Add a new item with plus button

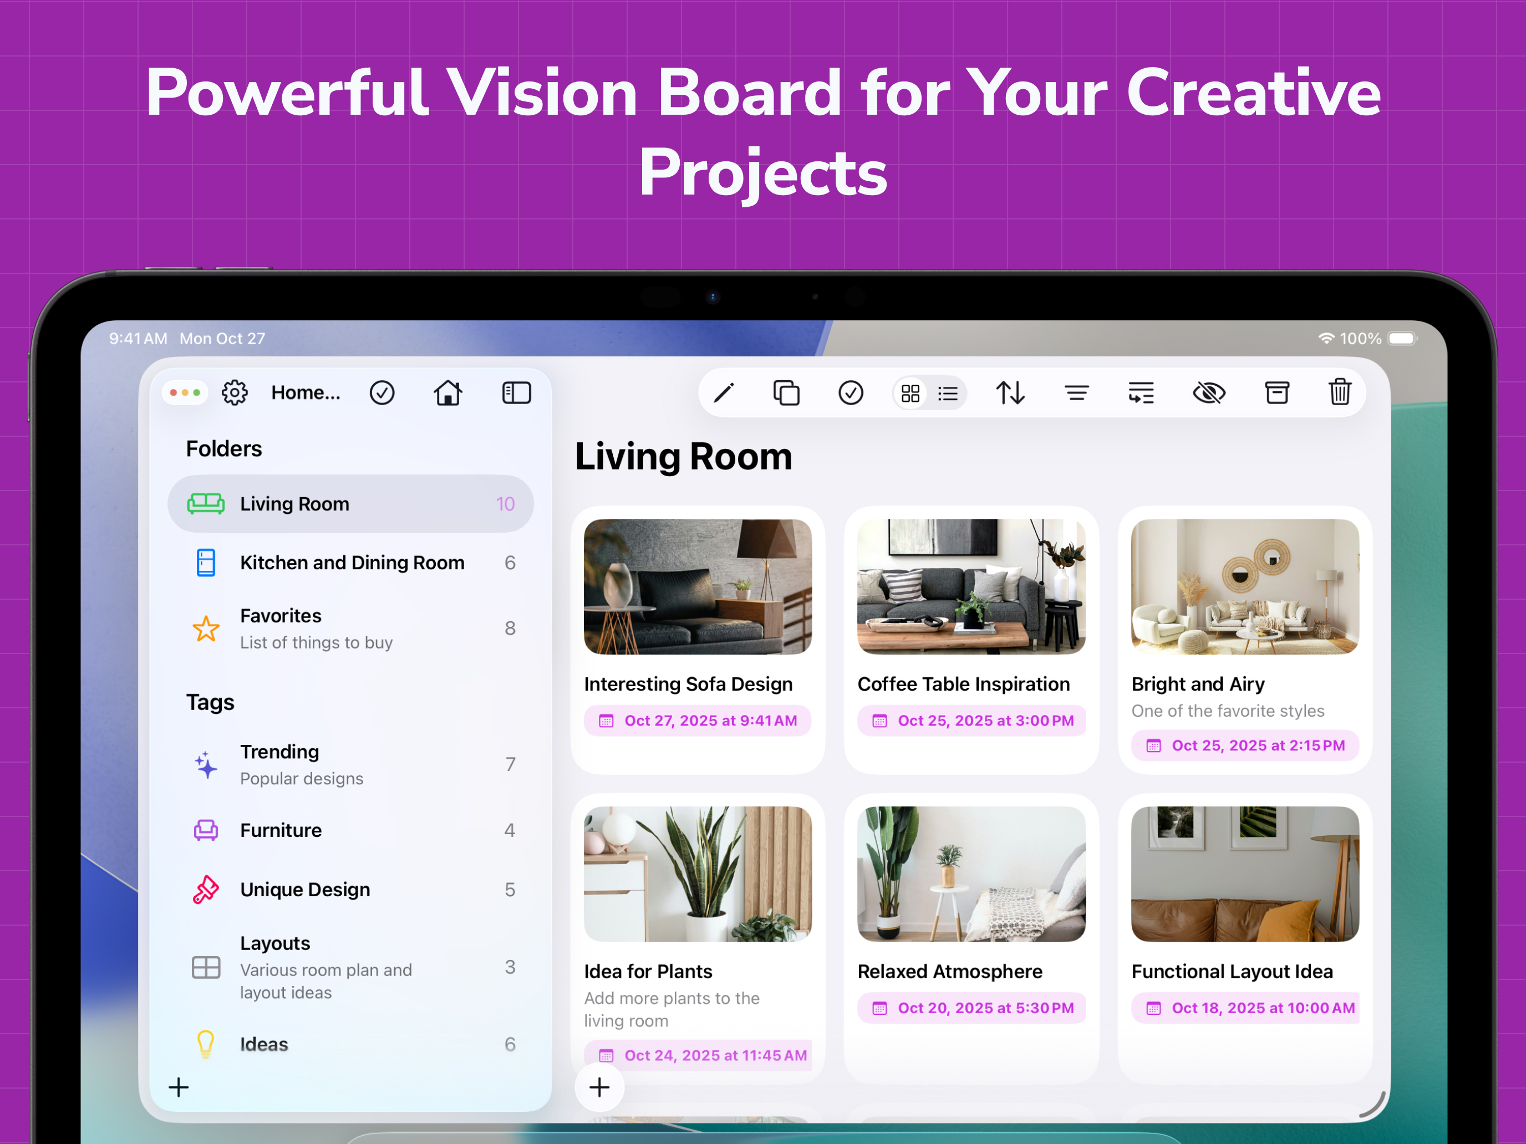(x=599, y=1087)
